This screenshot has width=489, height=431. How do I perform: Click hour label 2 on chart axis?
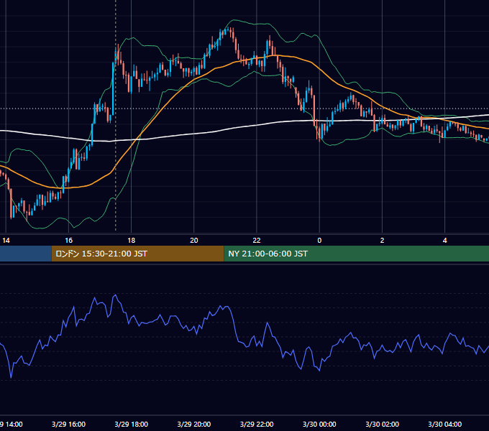click(382, 241)
